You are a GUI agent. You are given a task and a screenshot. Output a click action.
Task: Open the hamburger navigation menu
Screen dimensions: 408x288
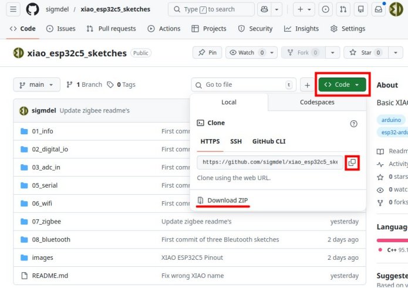tap(13, 9)
